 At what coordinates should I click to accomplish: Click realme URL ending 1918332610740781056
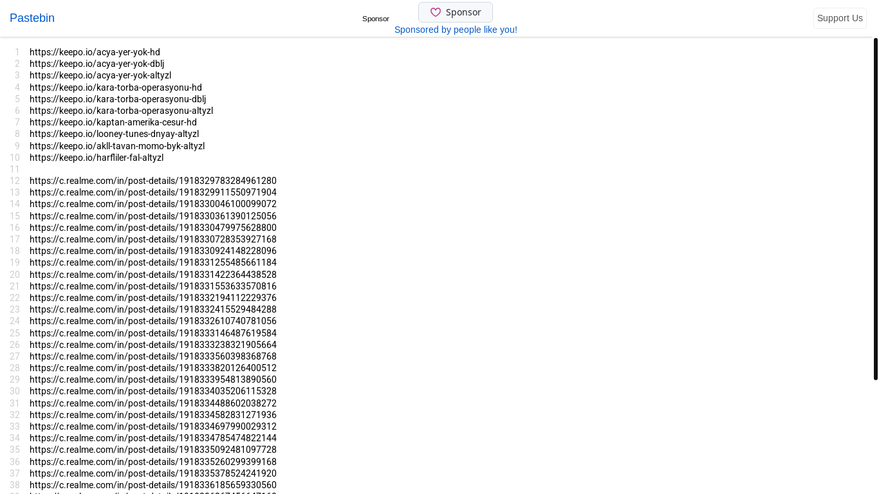tap(153, 321)
